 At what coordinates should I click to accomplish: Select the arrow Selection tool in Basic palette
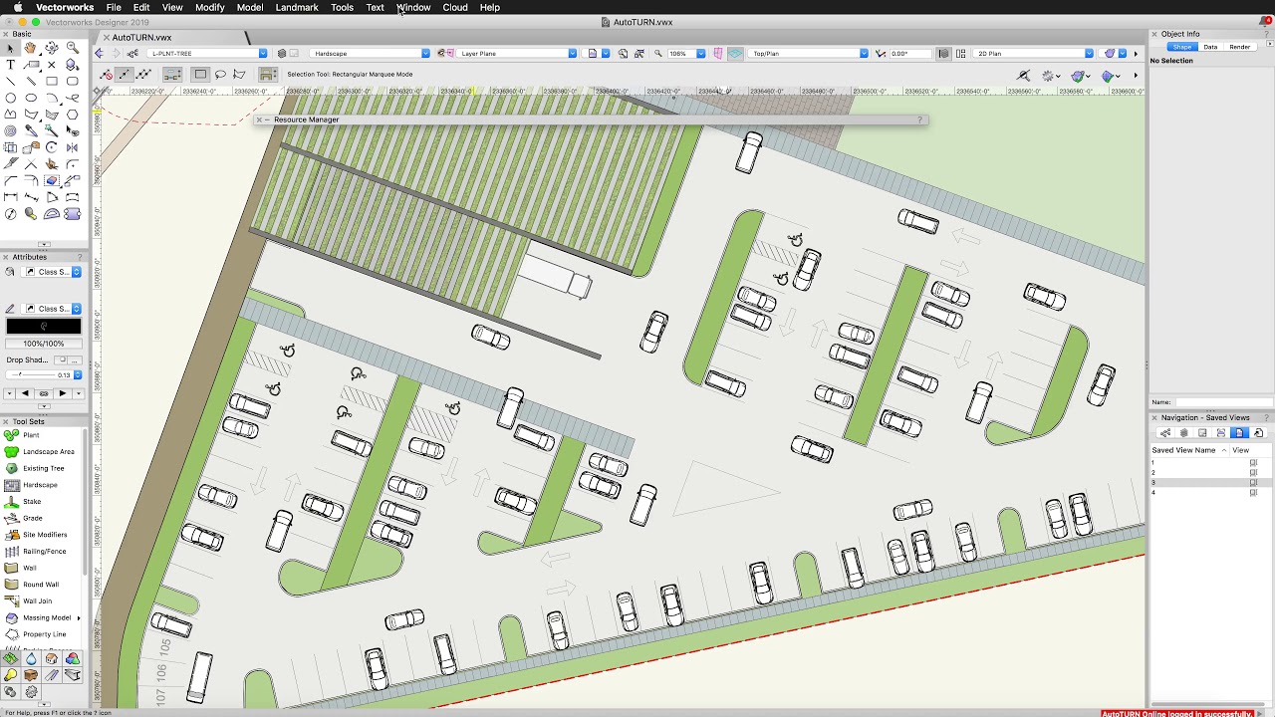(10, 48)
